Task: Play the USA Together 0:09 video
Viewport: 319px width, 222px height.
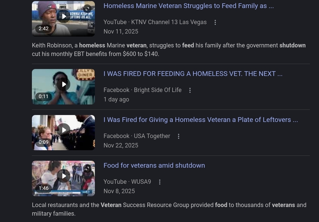Action: [x=64, y=130]
